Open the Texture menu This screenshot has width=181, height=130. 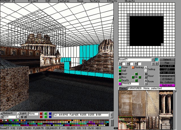(x=94, y=1)
